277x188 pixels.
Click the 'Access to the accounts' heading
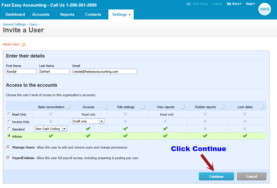pyautogui.click(x=32, y=85)
